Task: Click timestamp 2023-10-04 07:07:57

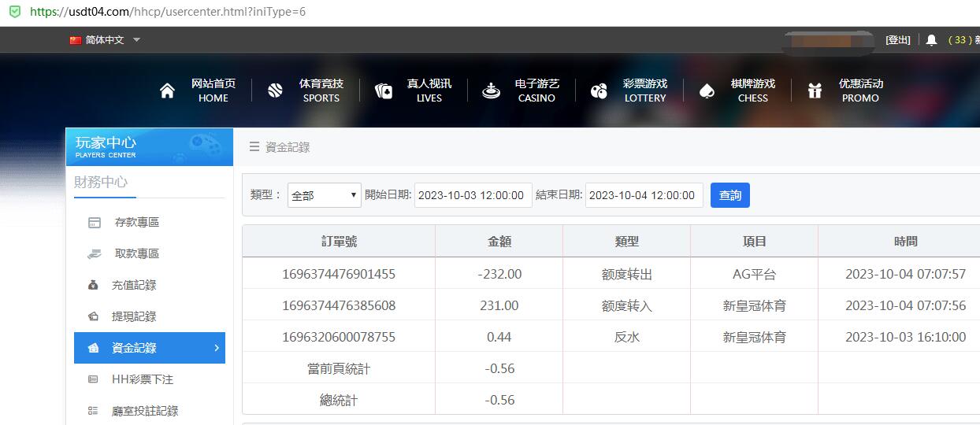Action: pyautogui.click(x=906, y=275)
